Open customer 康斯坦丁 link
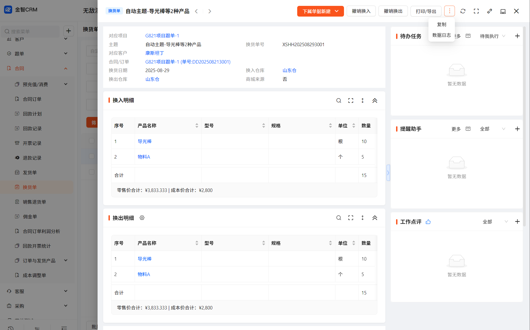The image size is (530, 330). (x=155, y=53)
